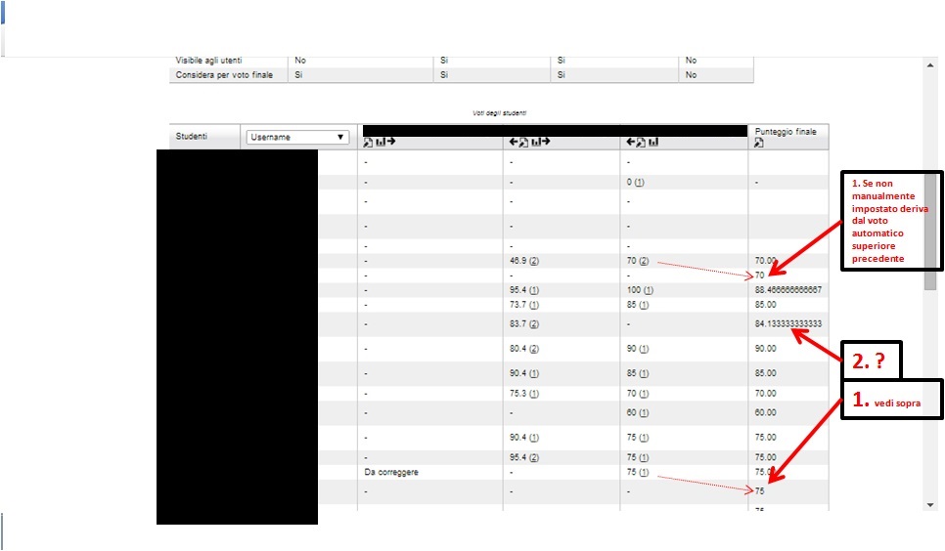Click edit icon under Punteggio finale header
Image resolution: width=945 pixels, height=551 pixels.
[759, 144]
